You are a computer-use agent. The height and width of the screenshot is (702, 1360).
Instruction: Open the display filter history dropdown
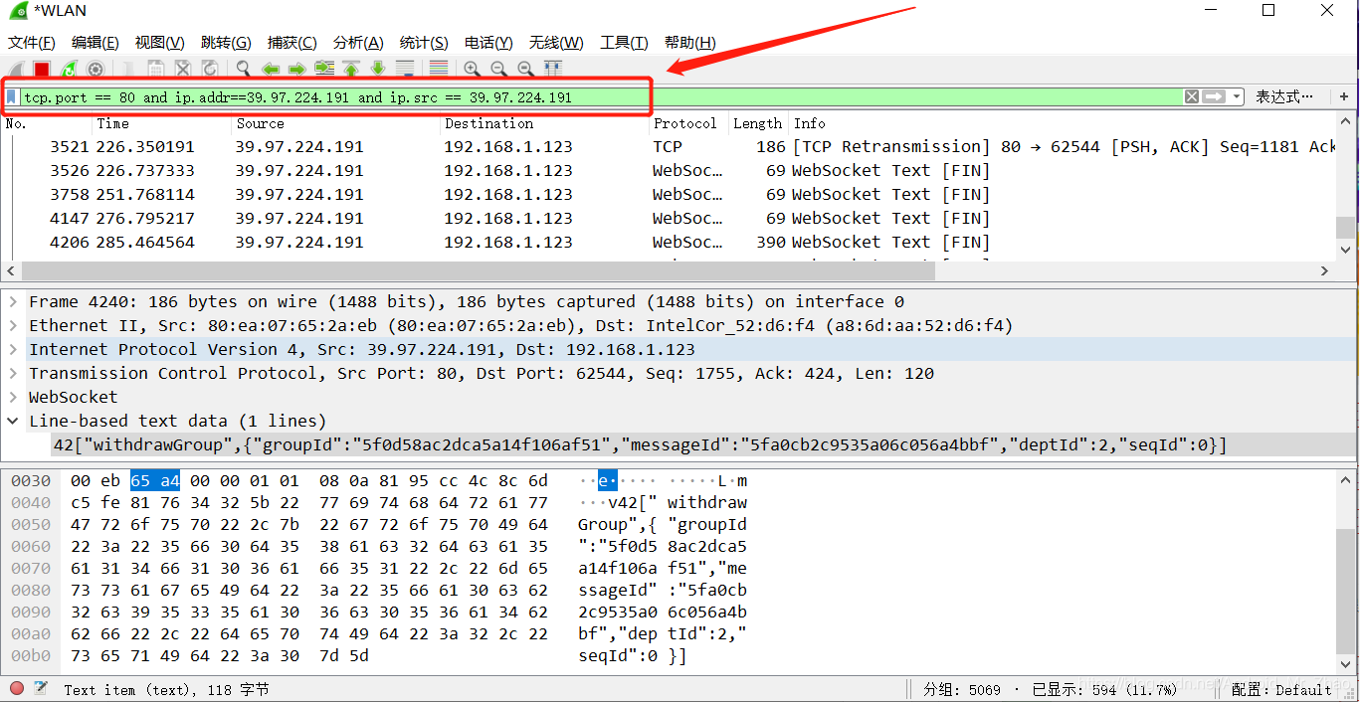pyautogui.click(x=1237, y=96)
